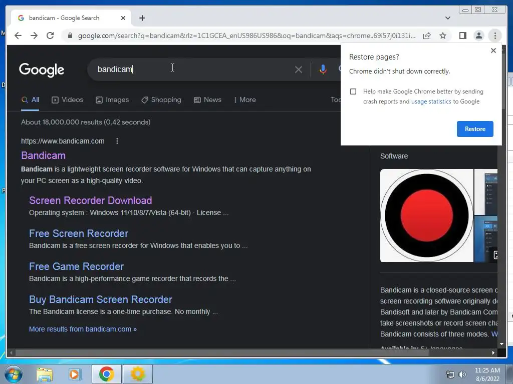Select the orange gear taskbar app

click(138, 374)
